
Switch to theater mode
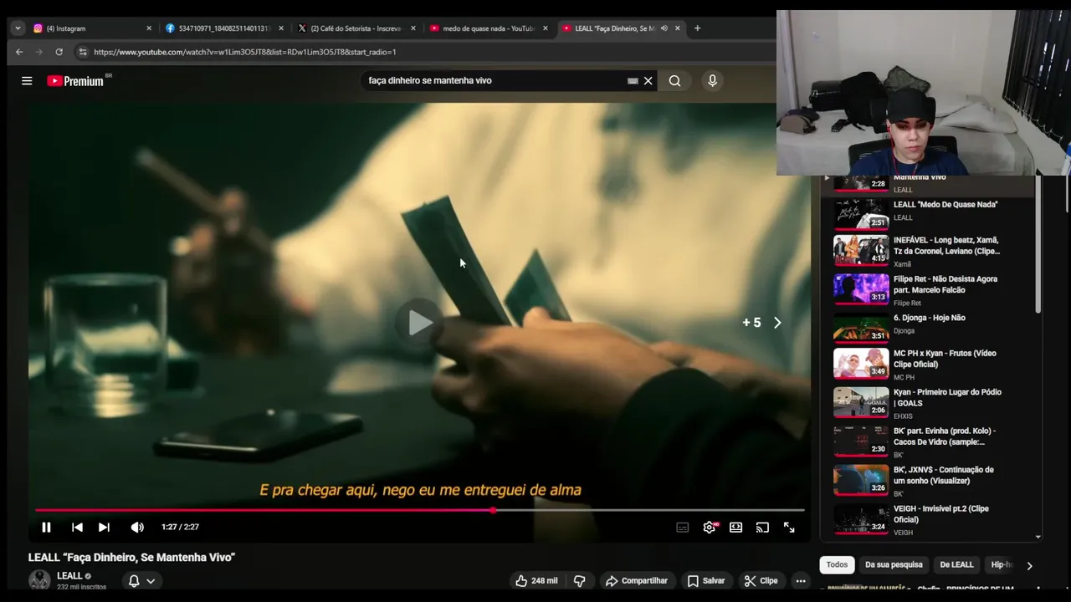(735, 528)
